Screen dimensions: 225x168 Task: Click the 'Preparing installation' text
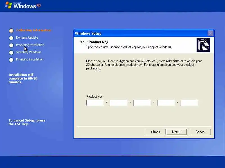(x=30, y=45)
